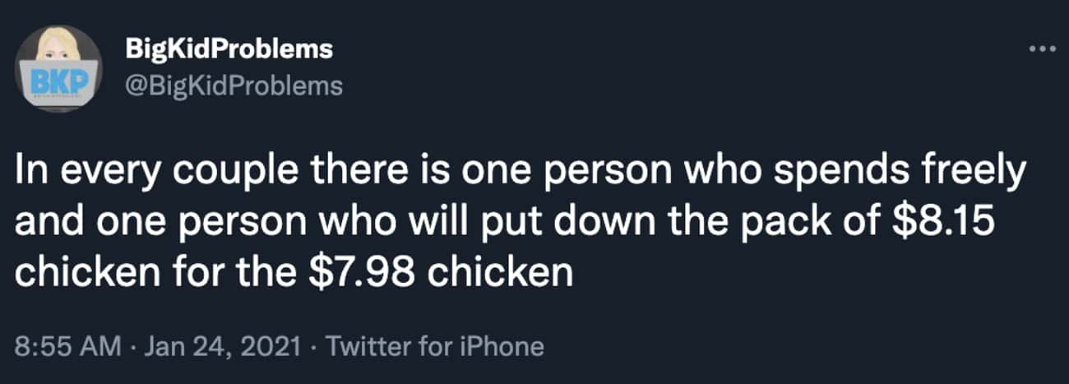Open BigKidProblems display name profile link
The image size is (1069, 384).
tap(229, 49)
